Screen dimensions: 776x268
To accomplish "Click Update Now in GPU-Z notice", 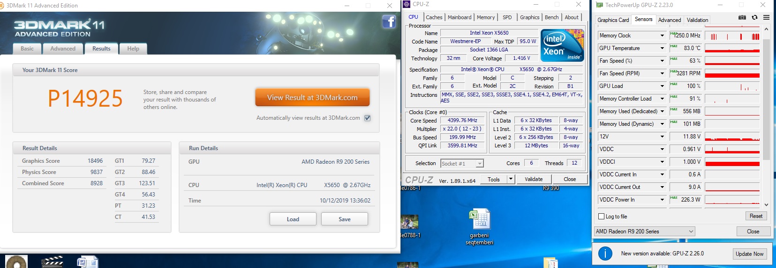I will 749,254.
